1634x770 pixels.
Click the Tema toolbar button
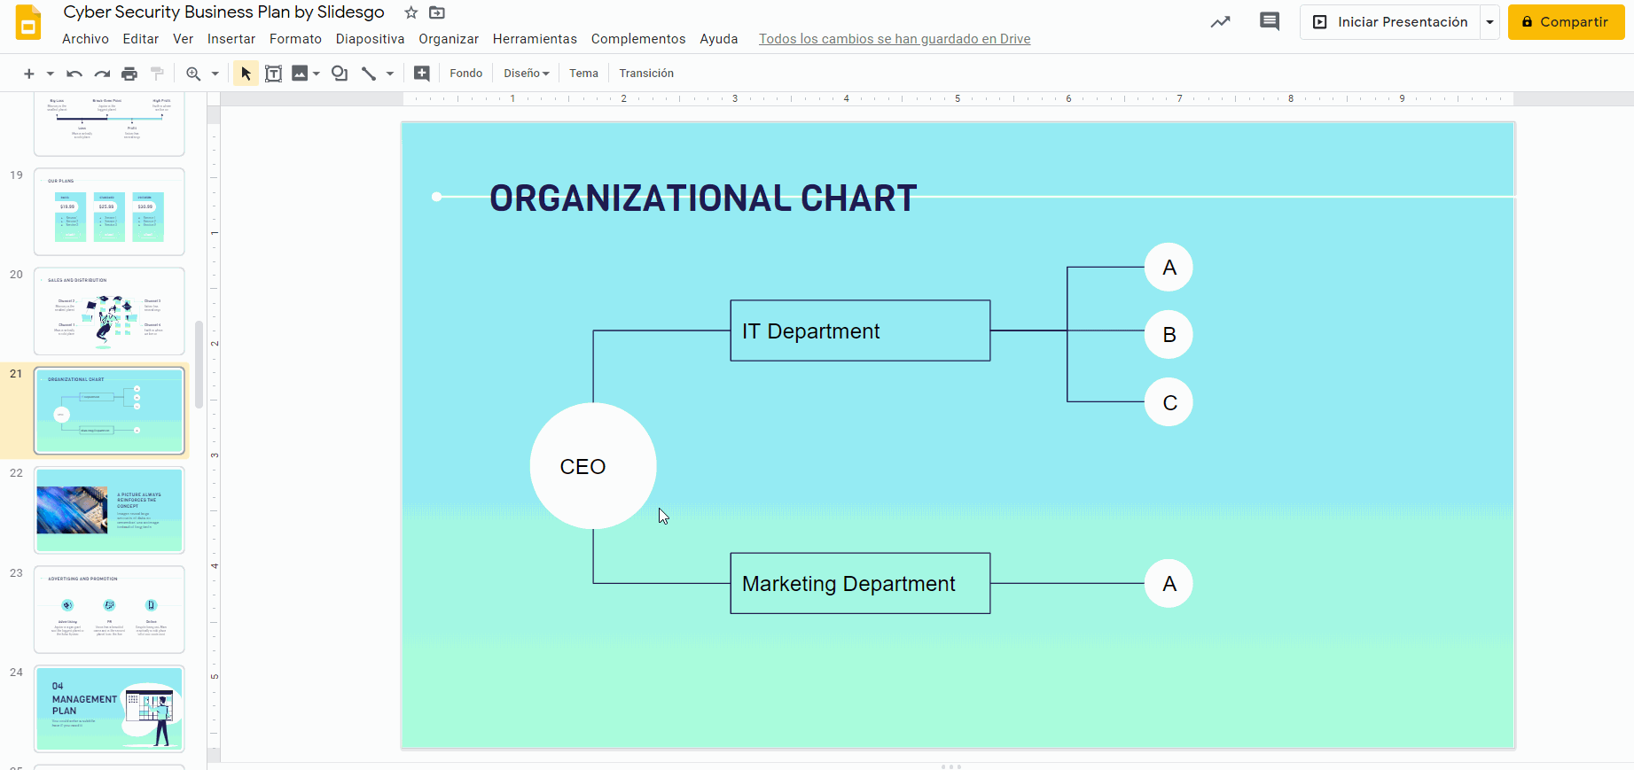(583, 74)
